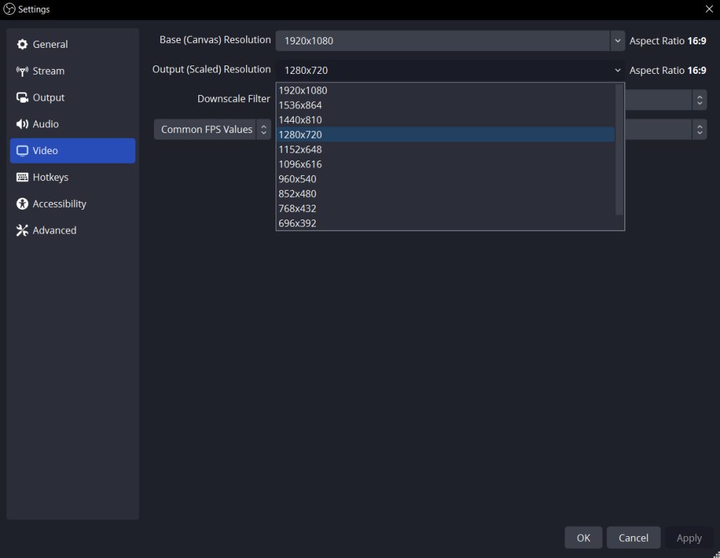Click the General gear icon
The width and height of the screenshot is (720, 558).
coord(22,44)
